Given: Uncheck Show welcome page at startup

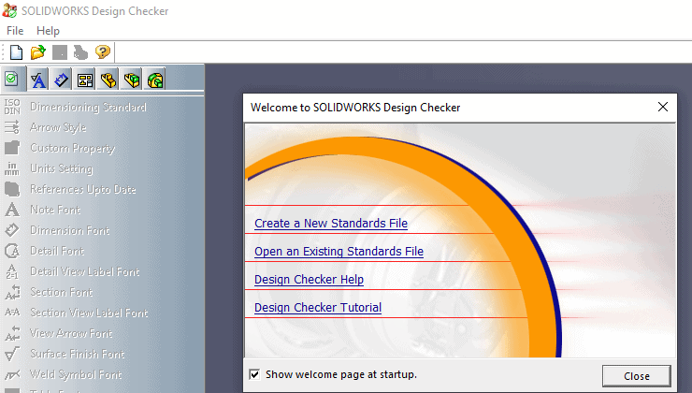Looking at the screenshot, I should 254,374.
